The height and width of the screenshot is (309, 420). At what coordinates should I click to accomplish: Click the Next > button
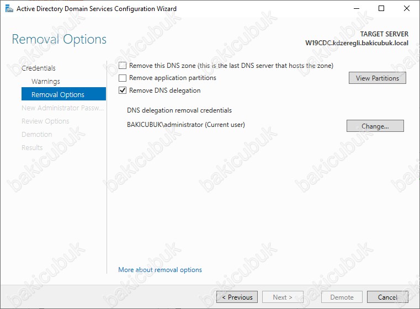tap(283, 297)
